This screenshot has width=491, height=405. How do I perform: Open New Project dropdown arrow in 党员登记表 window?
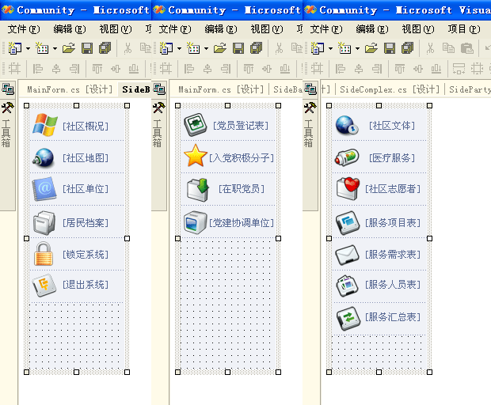click(179, 49)
